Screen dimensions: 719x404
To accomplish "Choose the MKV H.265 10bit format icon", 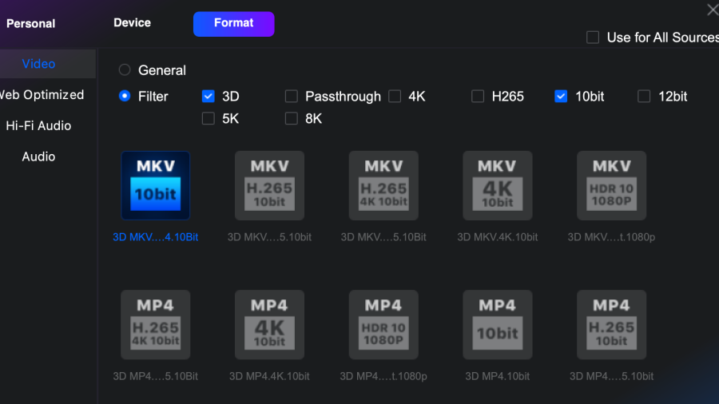I will click(269, 185).
